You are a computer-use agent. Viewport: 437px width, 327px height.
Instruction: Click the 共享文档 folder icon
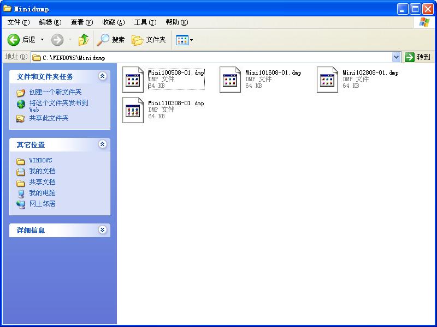point(21,183)
